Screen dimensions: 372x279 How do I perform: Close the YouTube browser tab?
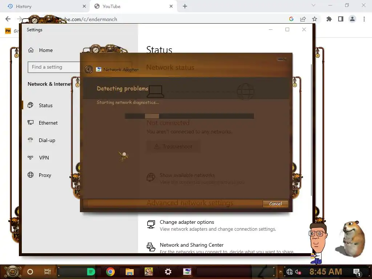click(x=171, y=7)
